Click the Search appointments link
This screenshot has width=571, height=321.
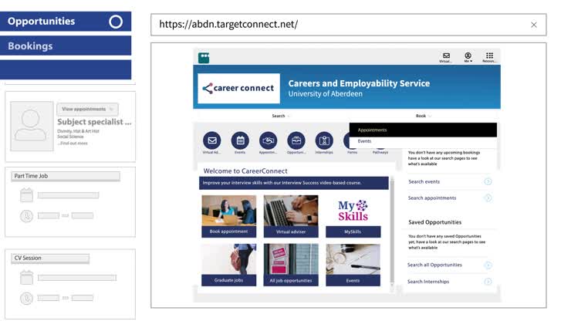pos(432,198)
